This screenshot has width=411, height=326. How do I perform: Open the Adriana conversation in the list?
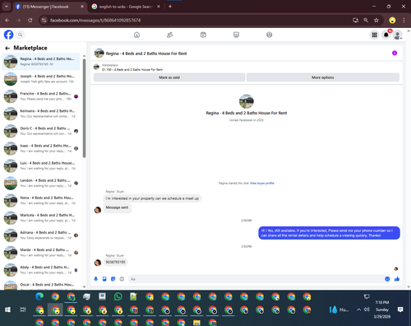click(x=41, y=235)
